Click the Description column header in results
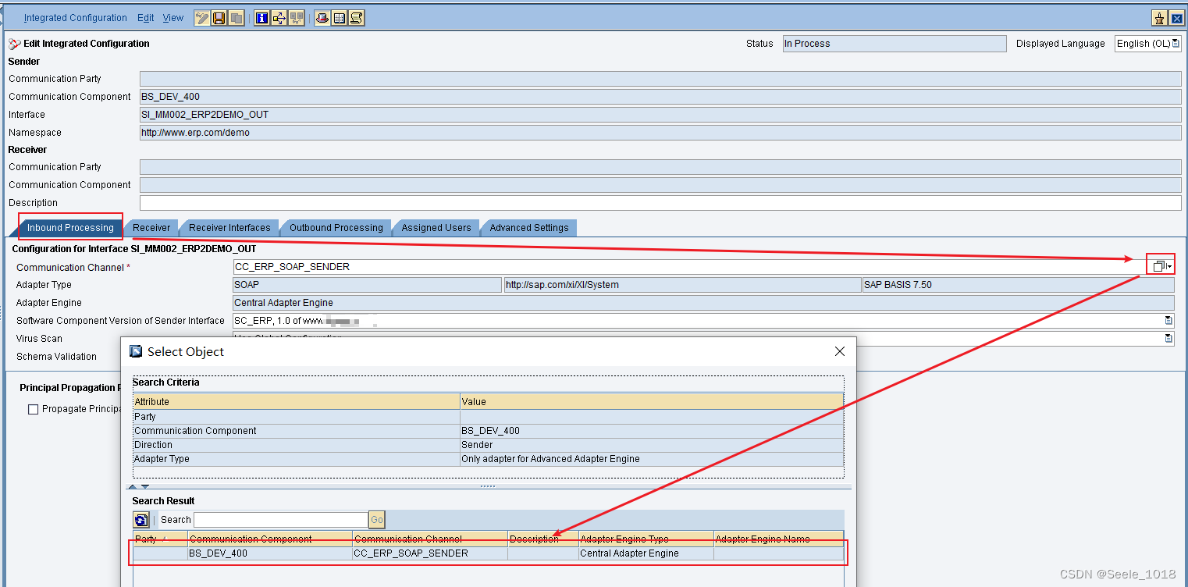The image size is (1188, 587). [543, 539]
